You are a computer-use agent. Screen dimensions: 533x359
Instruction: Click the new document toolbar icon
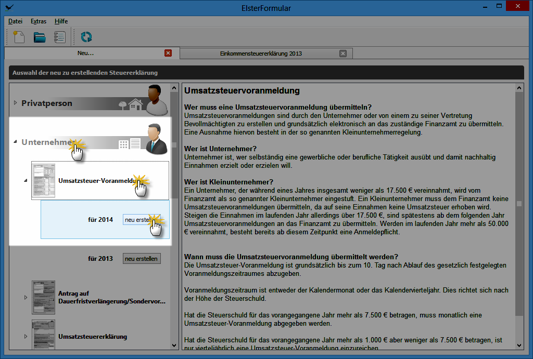point(19,37)
